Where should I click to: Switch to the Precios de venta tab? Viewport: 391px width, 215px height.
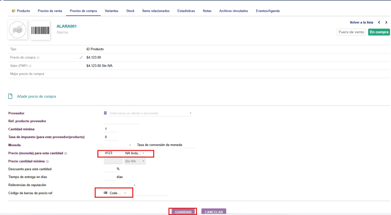[50, 11]
